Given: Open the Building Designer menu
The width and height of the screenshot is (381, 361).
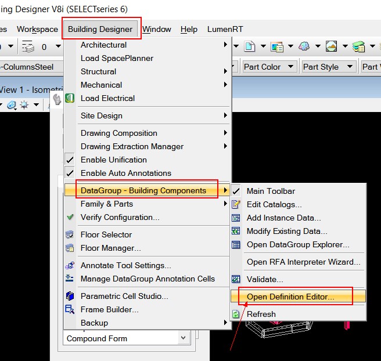Looking at the screenshot, I should tap(100, 29).
